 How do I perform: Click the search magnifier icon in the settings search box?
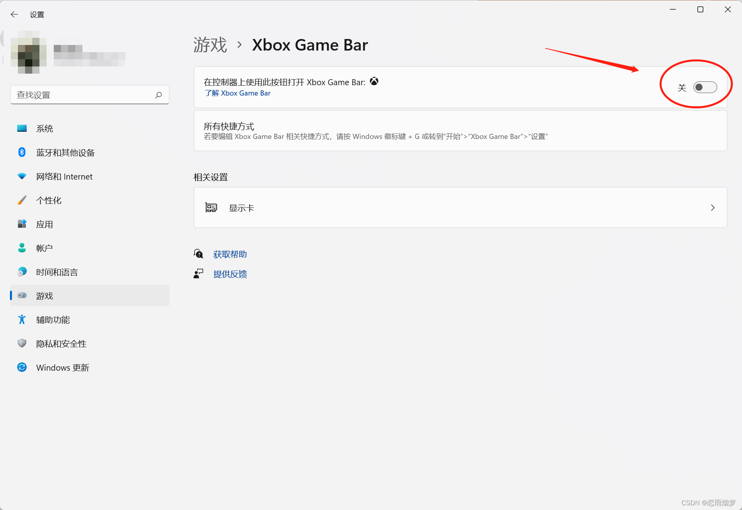pyautogui.click(x=159, y=95)
